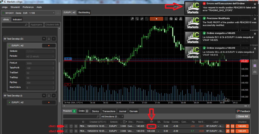This screenshot has height=134, width=259.
Task: Click the cBots search input field
Action: click(x=15, y=25)
